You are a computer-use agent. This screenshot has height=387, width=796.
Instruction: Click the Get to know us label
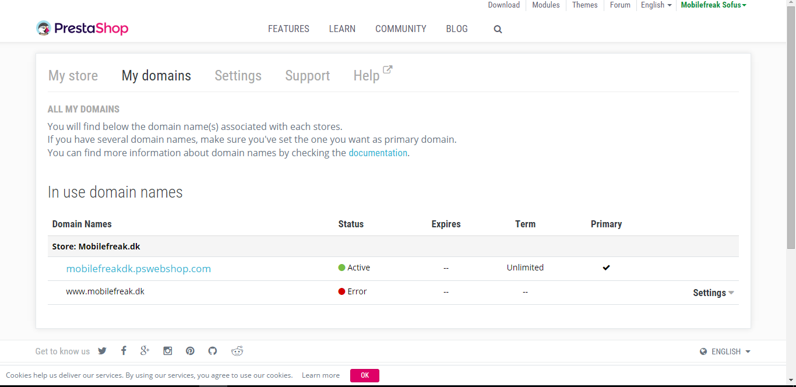[62, 351]
